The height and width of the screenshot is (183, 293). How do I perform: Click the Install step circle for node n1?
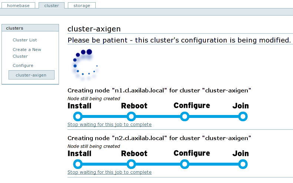click(x=78, y=116)
